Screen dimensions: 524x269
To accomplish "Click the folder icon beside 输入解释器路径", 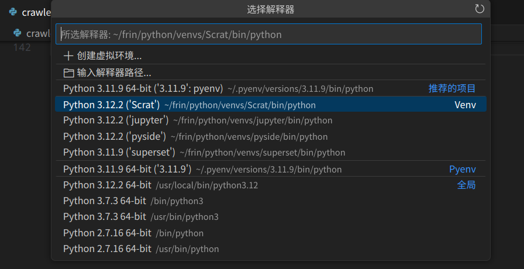I will (x=68, y=73).
